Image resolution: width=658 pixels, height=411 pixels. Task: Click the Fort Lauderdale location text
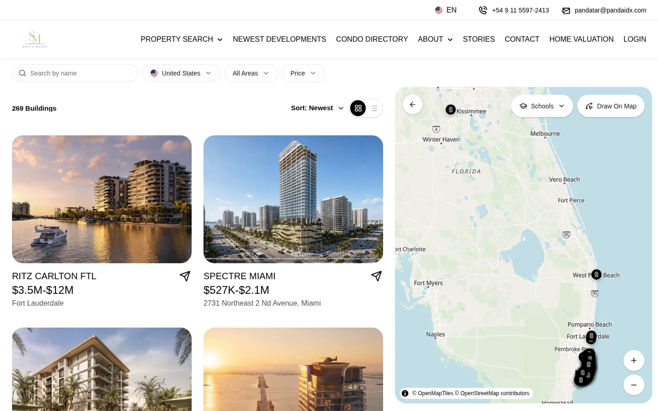(38, 303)
